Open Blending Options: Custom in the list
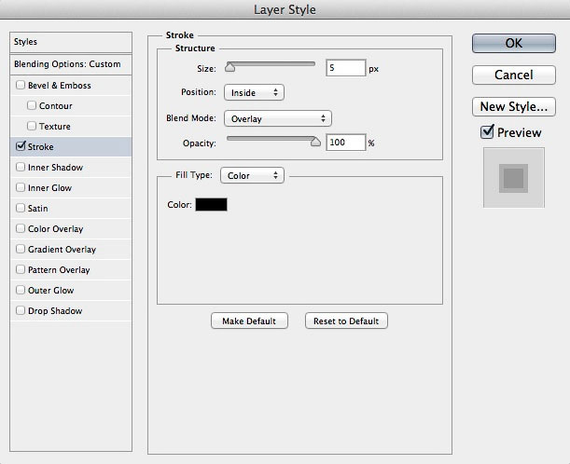 click(71, 64)
